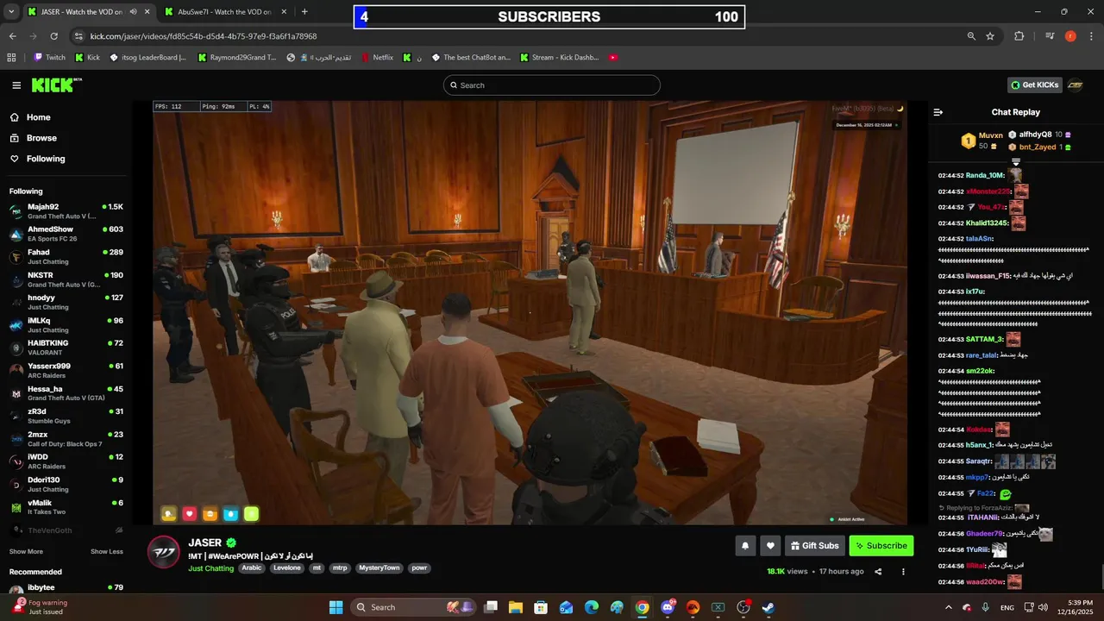Click the notification bell icon
The width and height of the screenshot is (1104, 621).
[745, 545]
